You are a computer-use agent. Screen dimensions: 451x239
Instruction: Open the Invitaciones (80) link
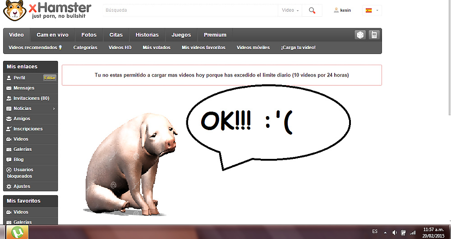pyautogui.click(x=31, y=98)
